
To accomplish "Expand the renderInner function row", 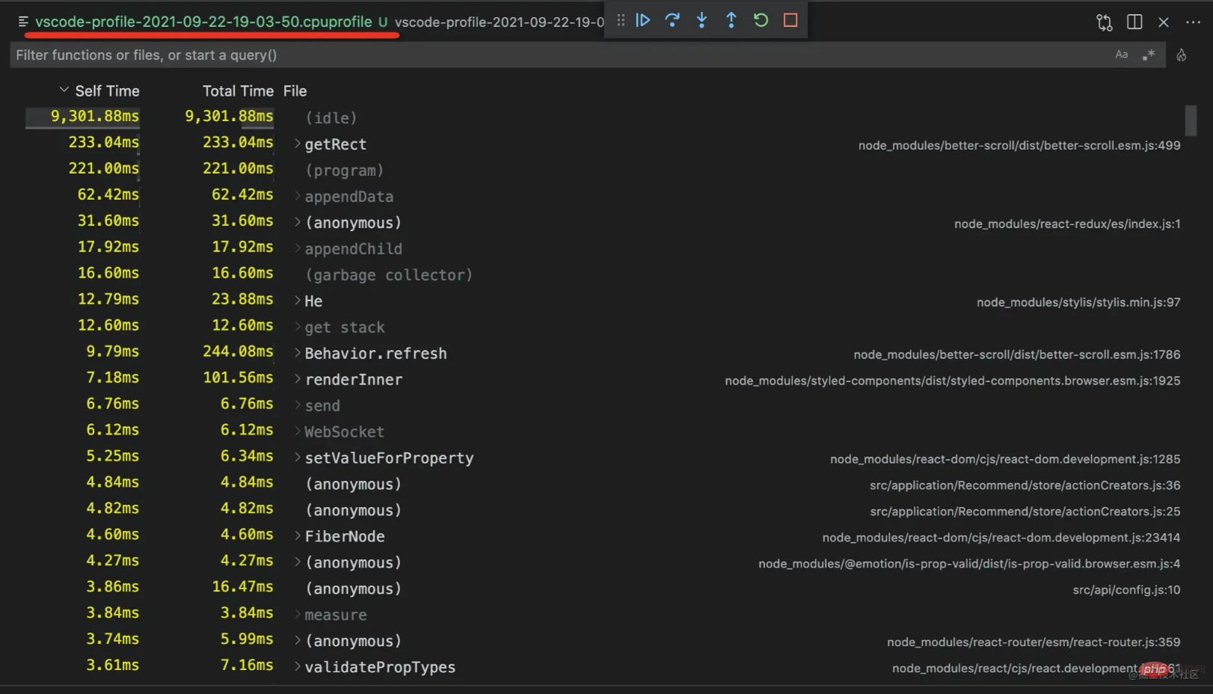I will (x=298, y=379).
